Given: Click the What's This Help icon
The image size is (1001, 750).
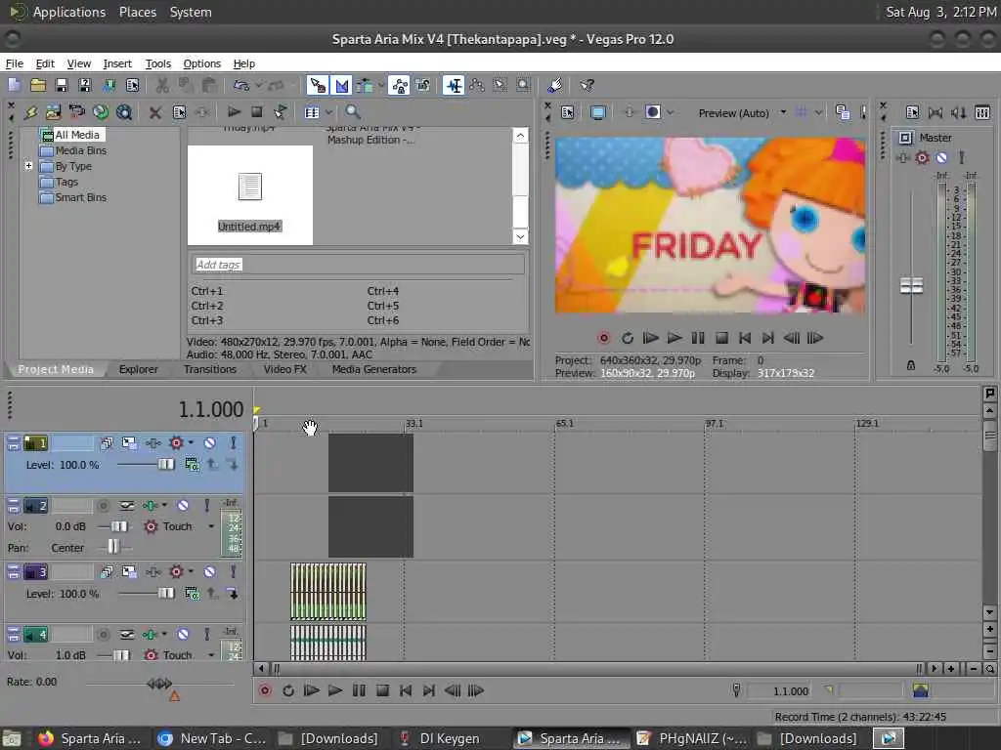Looking at the screenshot, I should point(587,85).
